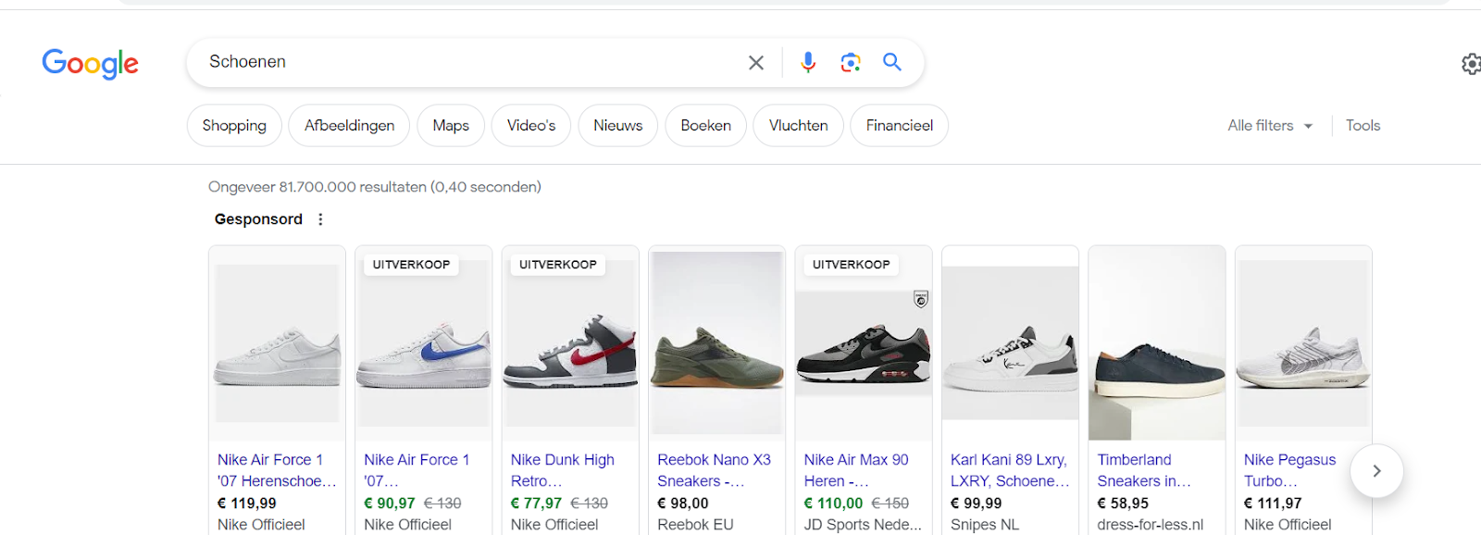The image size is (1481, 535).
Task: Clear the search box with X
Action: click(x=756, y=62)
